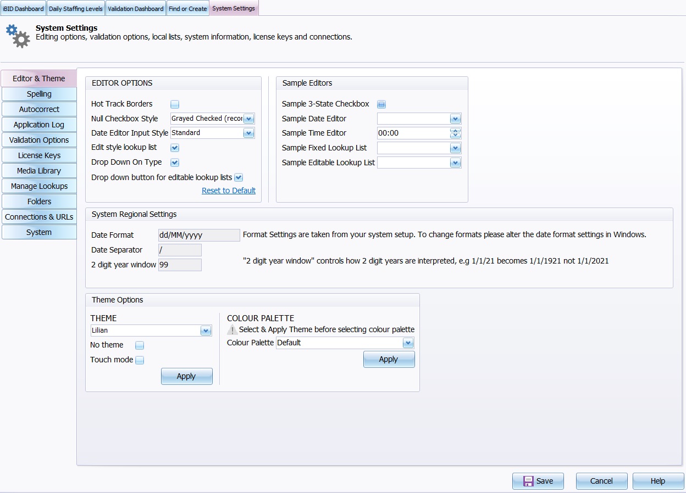This screenshot has height=493, width=686.
Task: Enable the Hot Track Borders checkbox
Action: click(175, 104)
